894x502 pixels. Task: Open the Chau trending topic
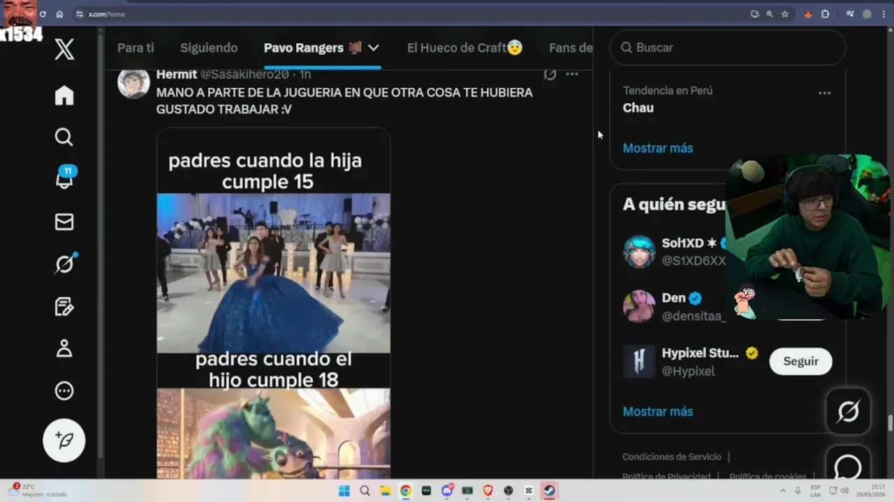pyautogui.click(x=638, y=107)
